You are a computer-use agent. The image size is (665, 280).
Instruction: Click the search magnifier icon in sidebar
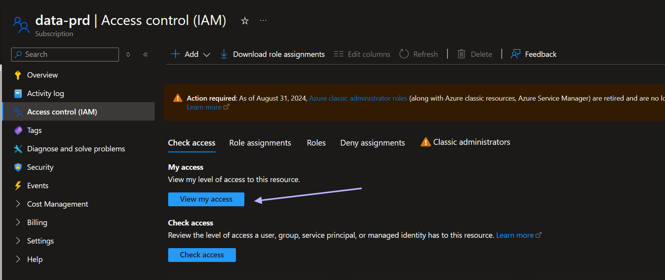[18, 55]
